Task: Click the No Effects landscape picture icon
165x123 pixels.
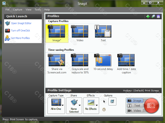Action: 91,102
